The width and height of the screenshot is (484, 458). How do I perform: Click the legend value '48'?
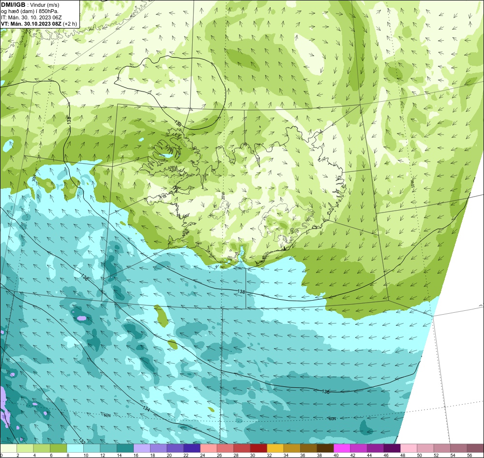click(x=403, y=455)
